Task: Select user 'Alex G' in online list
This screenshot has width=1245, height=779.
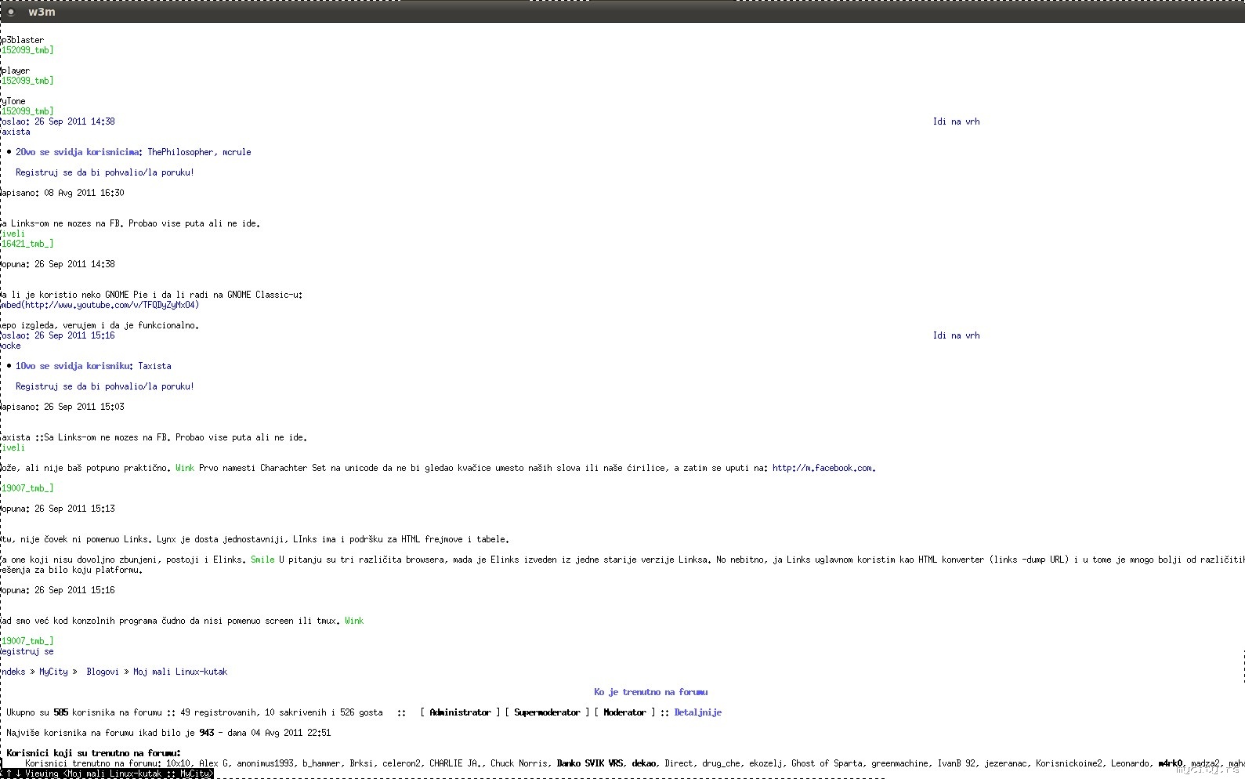Action: coord(213,763)
